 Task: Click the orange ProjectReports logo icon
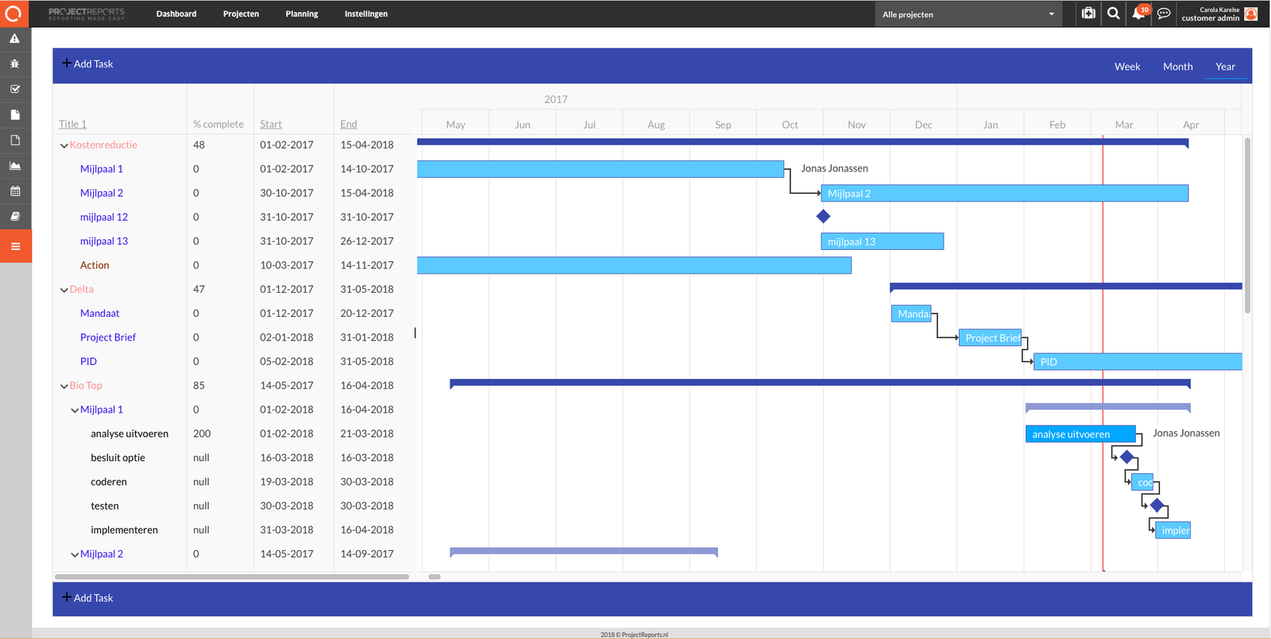point(14,13)
